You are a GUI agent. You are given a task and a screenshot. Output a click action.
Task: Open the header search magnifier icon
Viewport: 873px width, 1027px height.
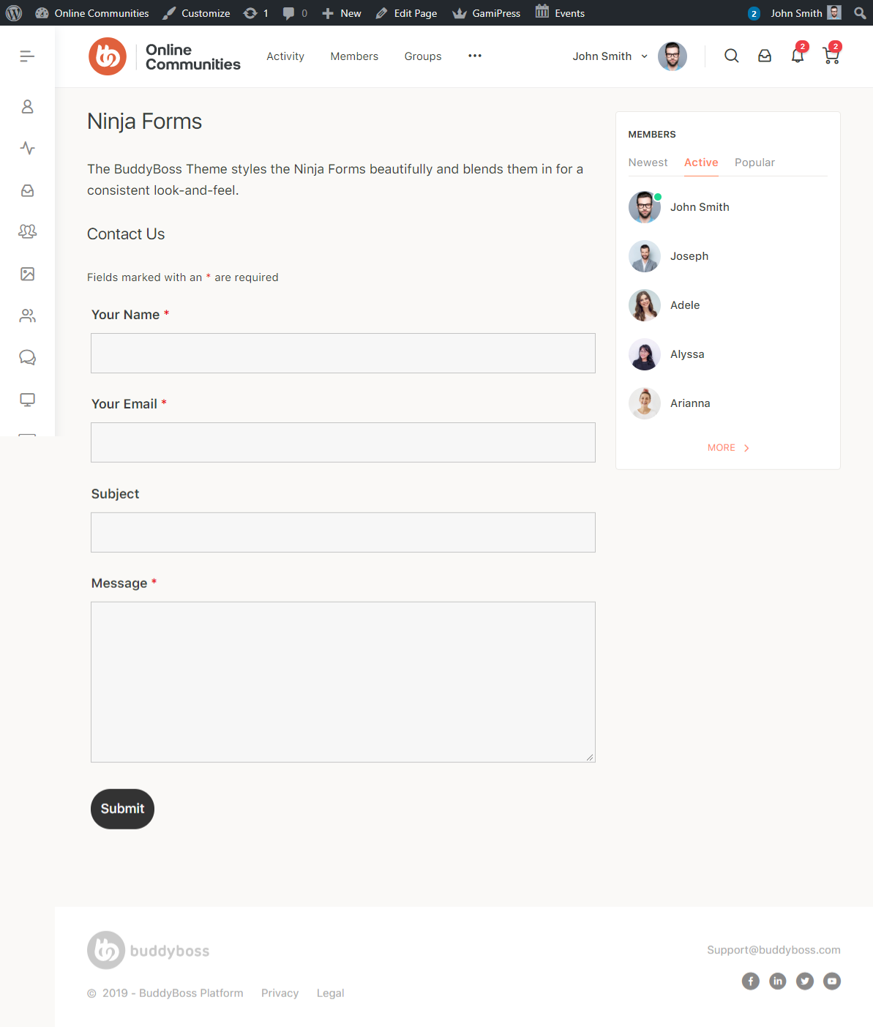coord(731,56)
